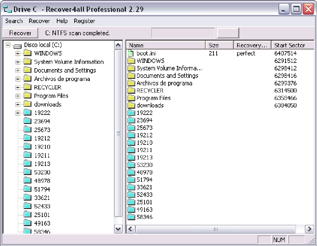Image resolution: width=317 pixels, height=246 pixels.
Task: Select 19211 label in tree
Action: [x=42, y=155]
